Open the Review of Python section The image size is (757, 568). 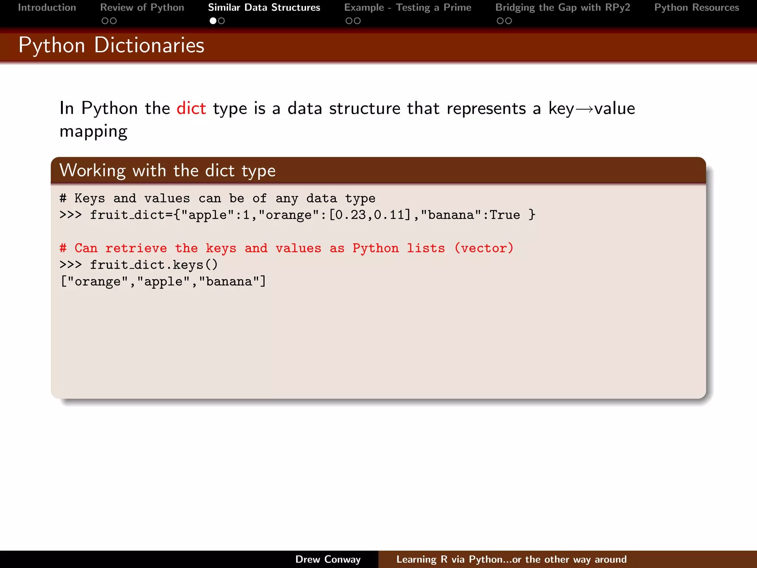click(142, 7)
